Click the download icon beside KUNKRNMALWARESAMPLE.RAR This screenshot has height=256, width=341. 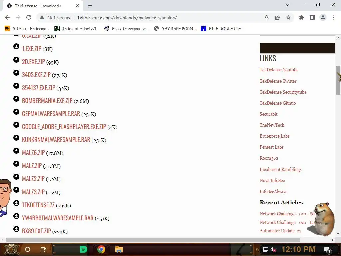(16, 138)
